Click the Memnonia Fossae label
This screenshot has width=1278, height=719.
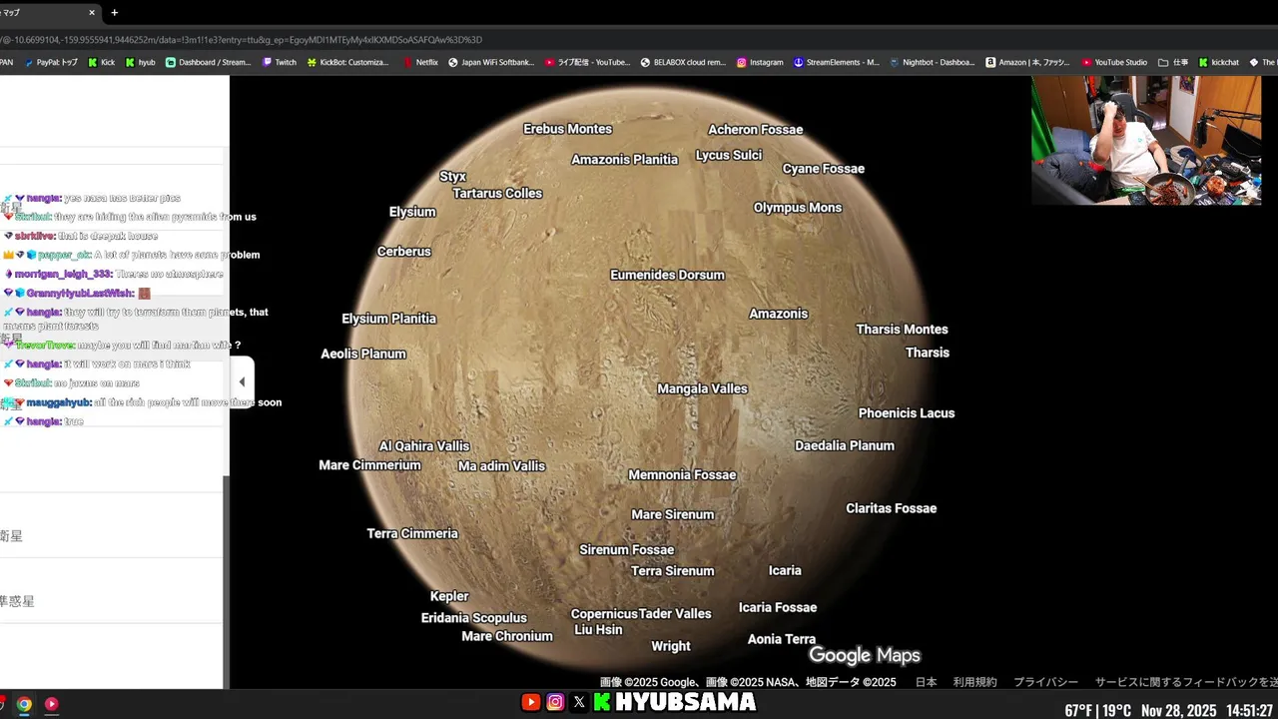click(x=682, y=475)
